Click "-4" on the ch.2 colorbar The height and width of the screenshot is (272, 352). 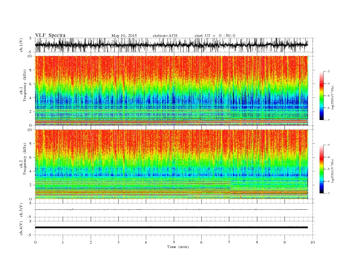(328, 157)
